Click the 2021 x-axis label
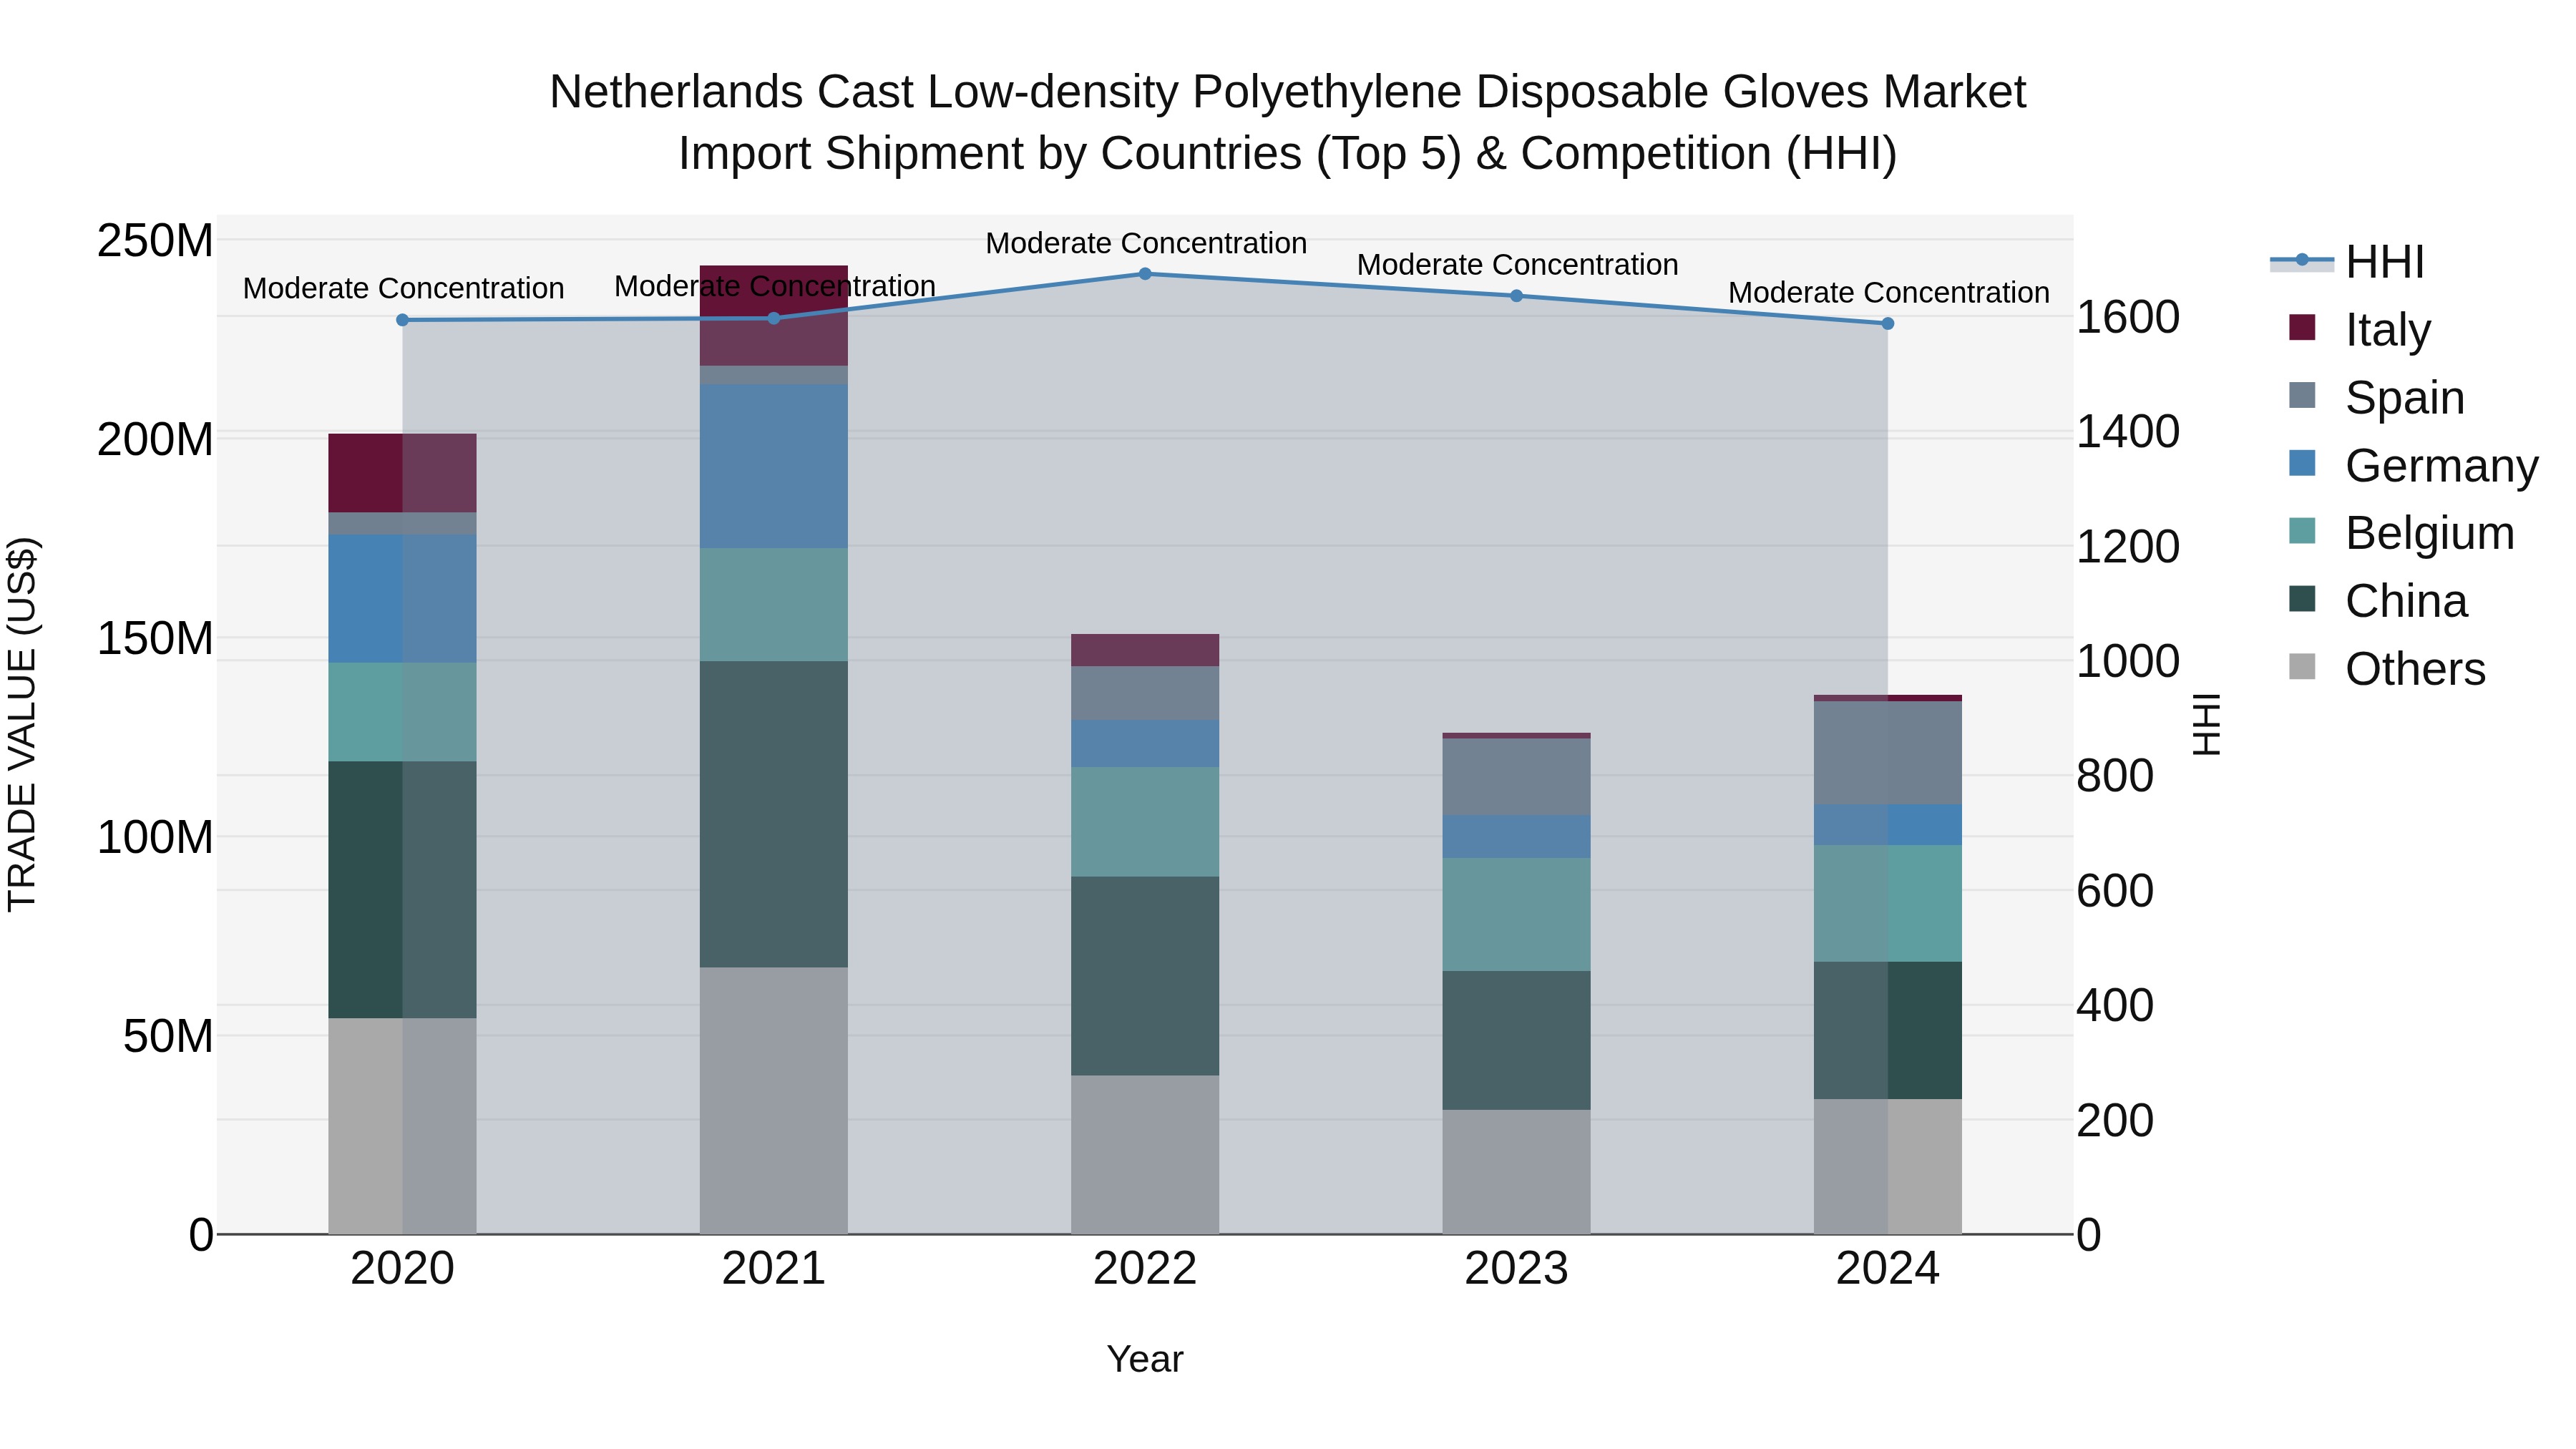 pos(774,1269)
